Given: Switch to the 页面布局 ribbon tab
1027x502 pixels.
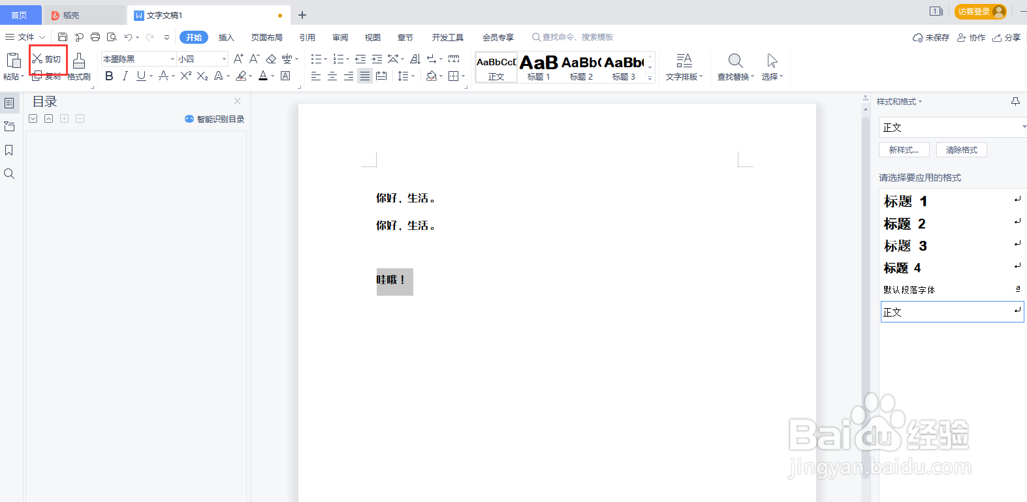Looking at the screenshot, I should pos(267,37).
